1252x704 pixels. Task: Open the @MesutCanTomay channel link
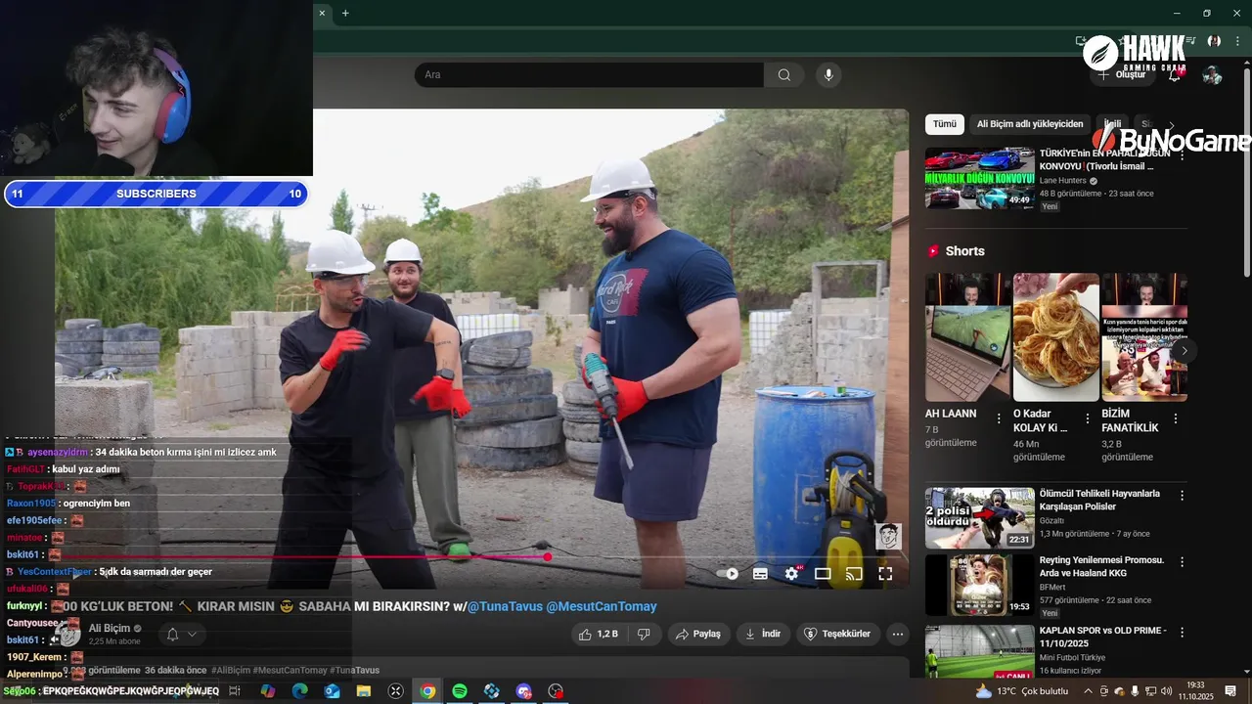click(x=601, y=606)
